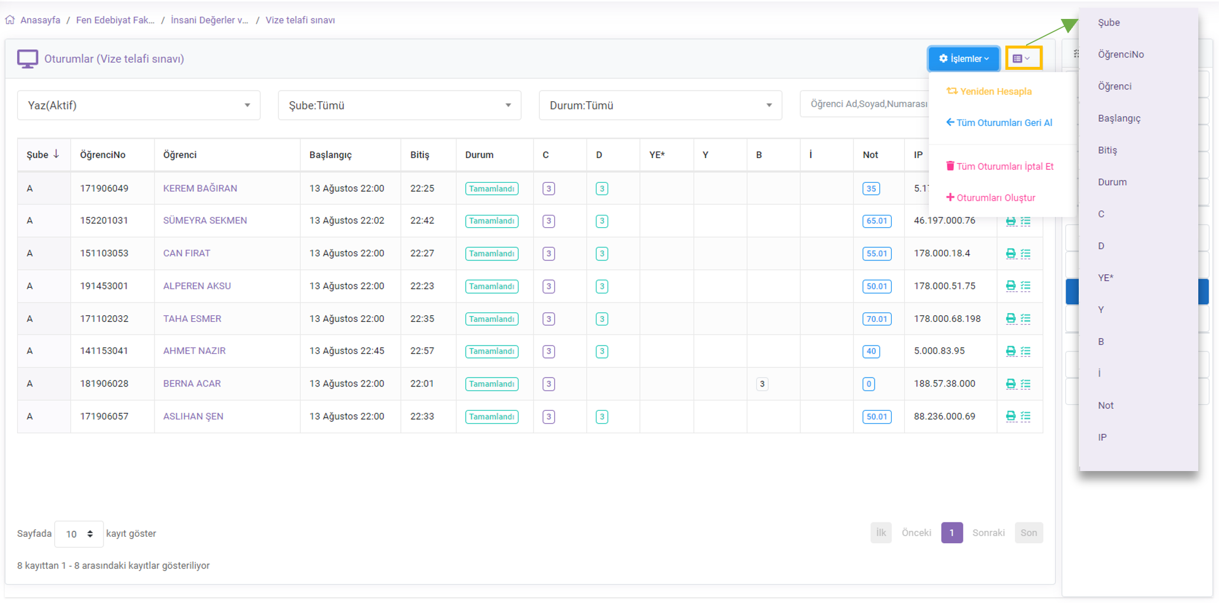Image resolution: width=1219 pixels, height=603 pixels.
Task: Open the Yaz(Aktif) term dropdown
Action: tap(138, 105)
